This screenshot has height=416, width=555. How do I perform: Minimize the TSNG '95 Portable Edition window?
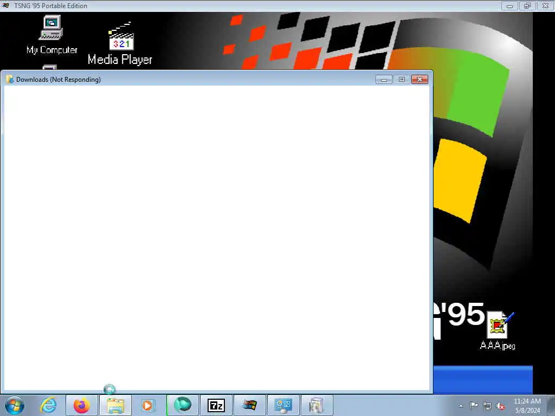(509, 6)
